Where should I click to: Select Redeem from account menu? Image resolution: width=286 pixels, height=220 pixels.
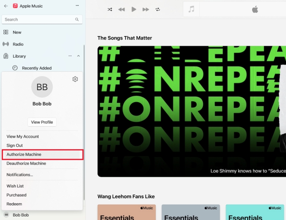pos(14,204)
